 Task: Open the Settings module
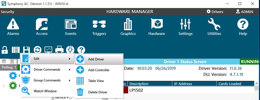pyautogui.click(x=185, y=27)
